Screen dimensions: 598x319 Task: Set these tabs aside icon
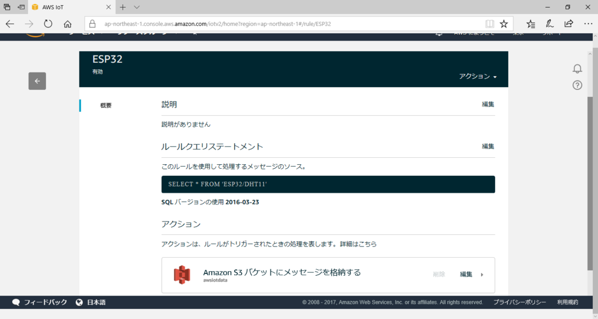pyautogui.click(x=22, y=7)
